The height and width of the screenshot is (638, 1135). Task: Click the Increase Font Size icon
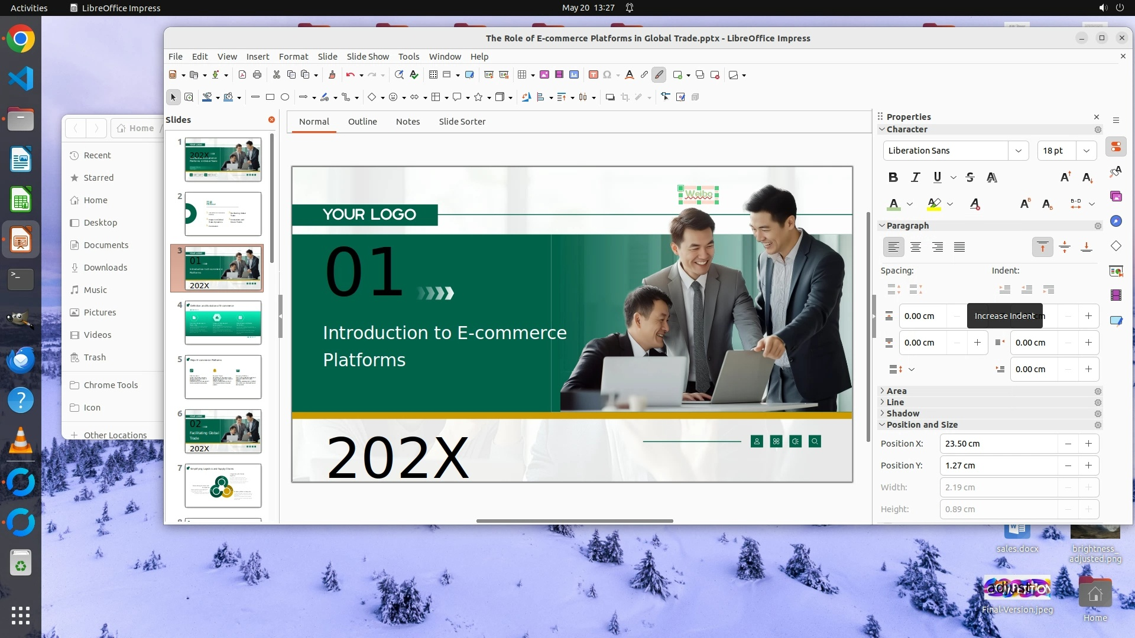1065,177
